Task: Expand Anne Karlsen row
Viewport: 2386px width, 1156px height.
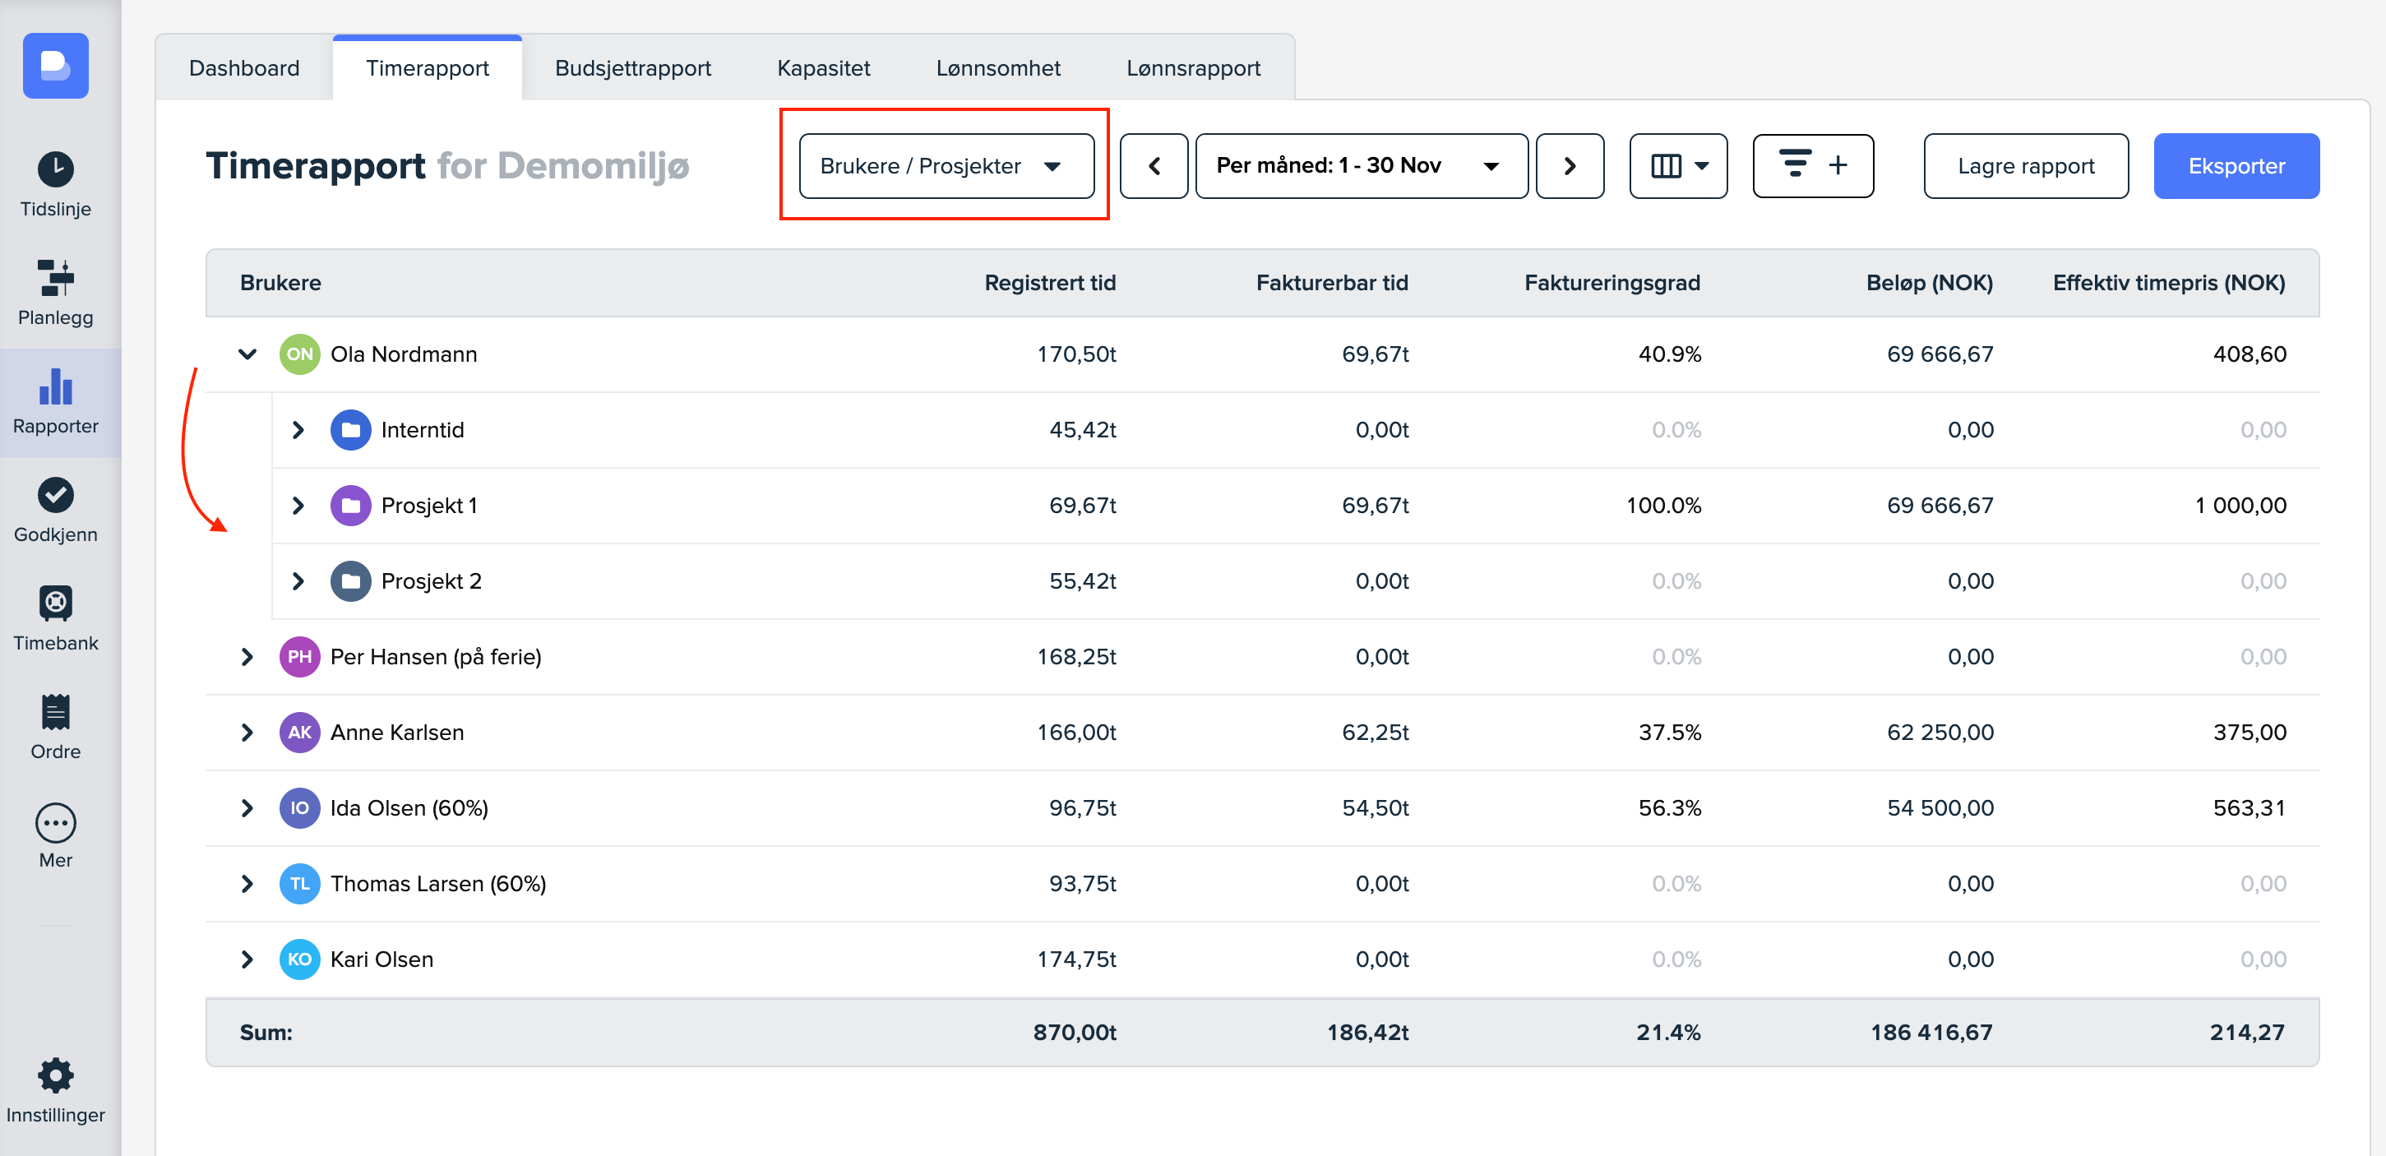Action: tap(247, 733)
